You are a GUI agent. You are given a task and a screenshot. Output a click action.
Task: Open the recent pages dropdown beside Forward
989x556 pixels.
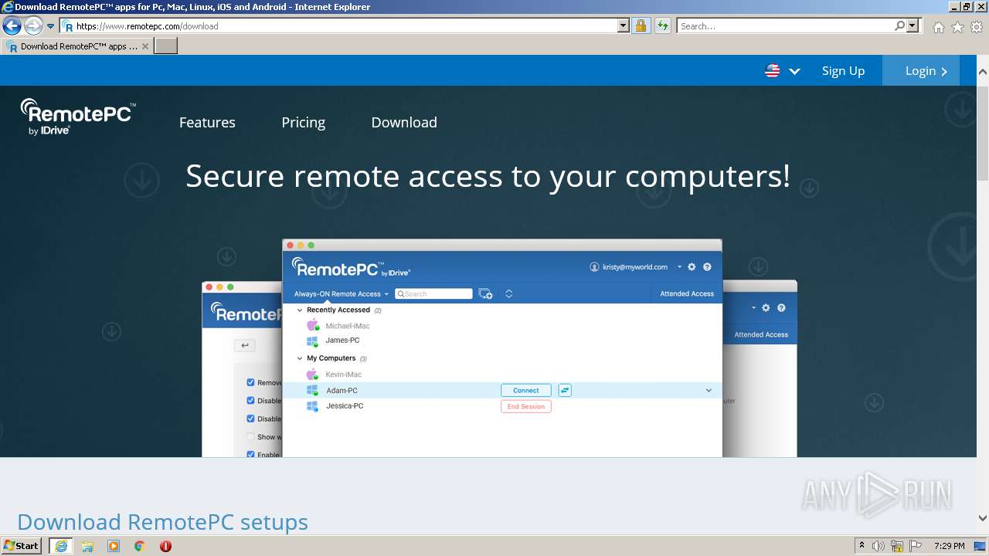pos(51,26)
